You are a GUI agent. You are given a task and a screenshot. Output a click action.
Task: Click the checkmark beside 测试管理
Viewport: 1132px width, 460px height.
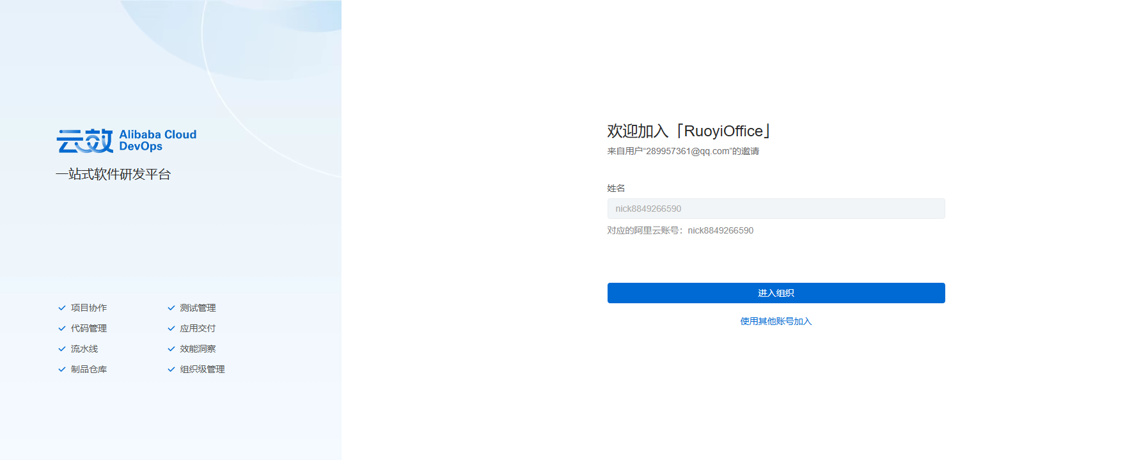[171, 308]
